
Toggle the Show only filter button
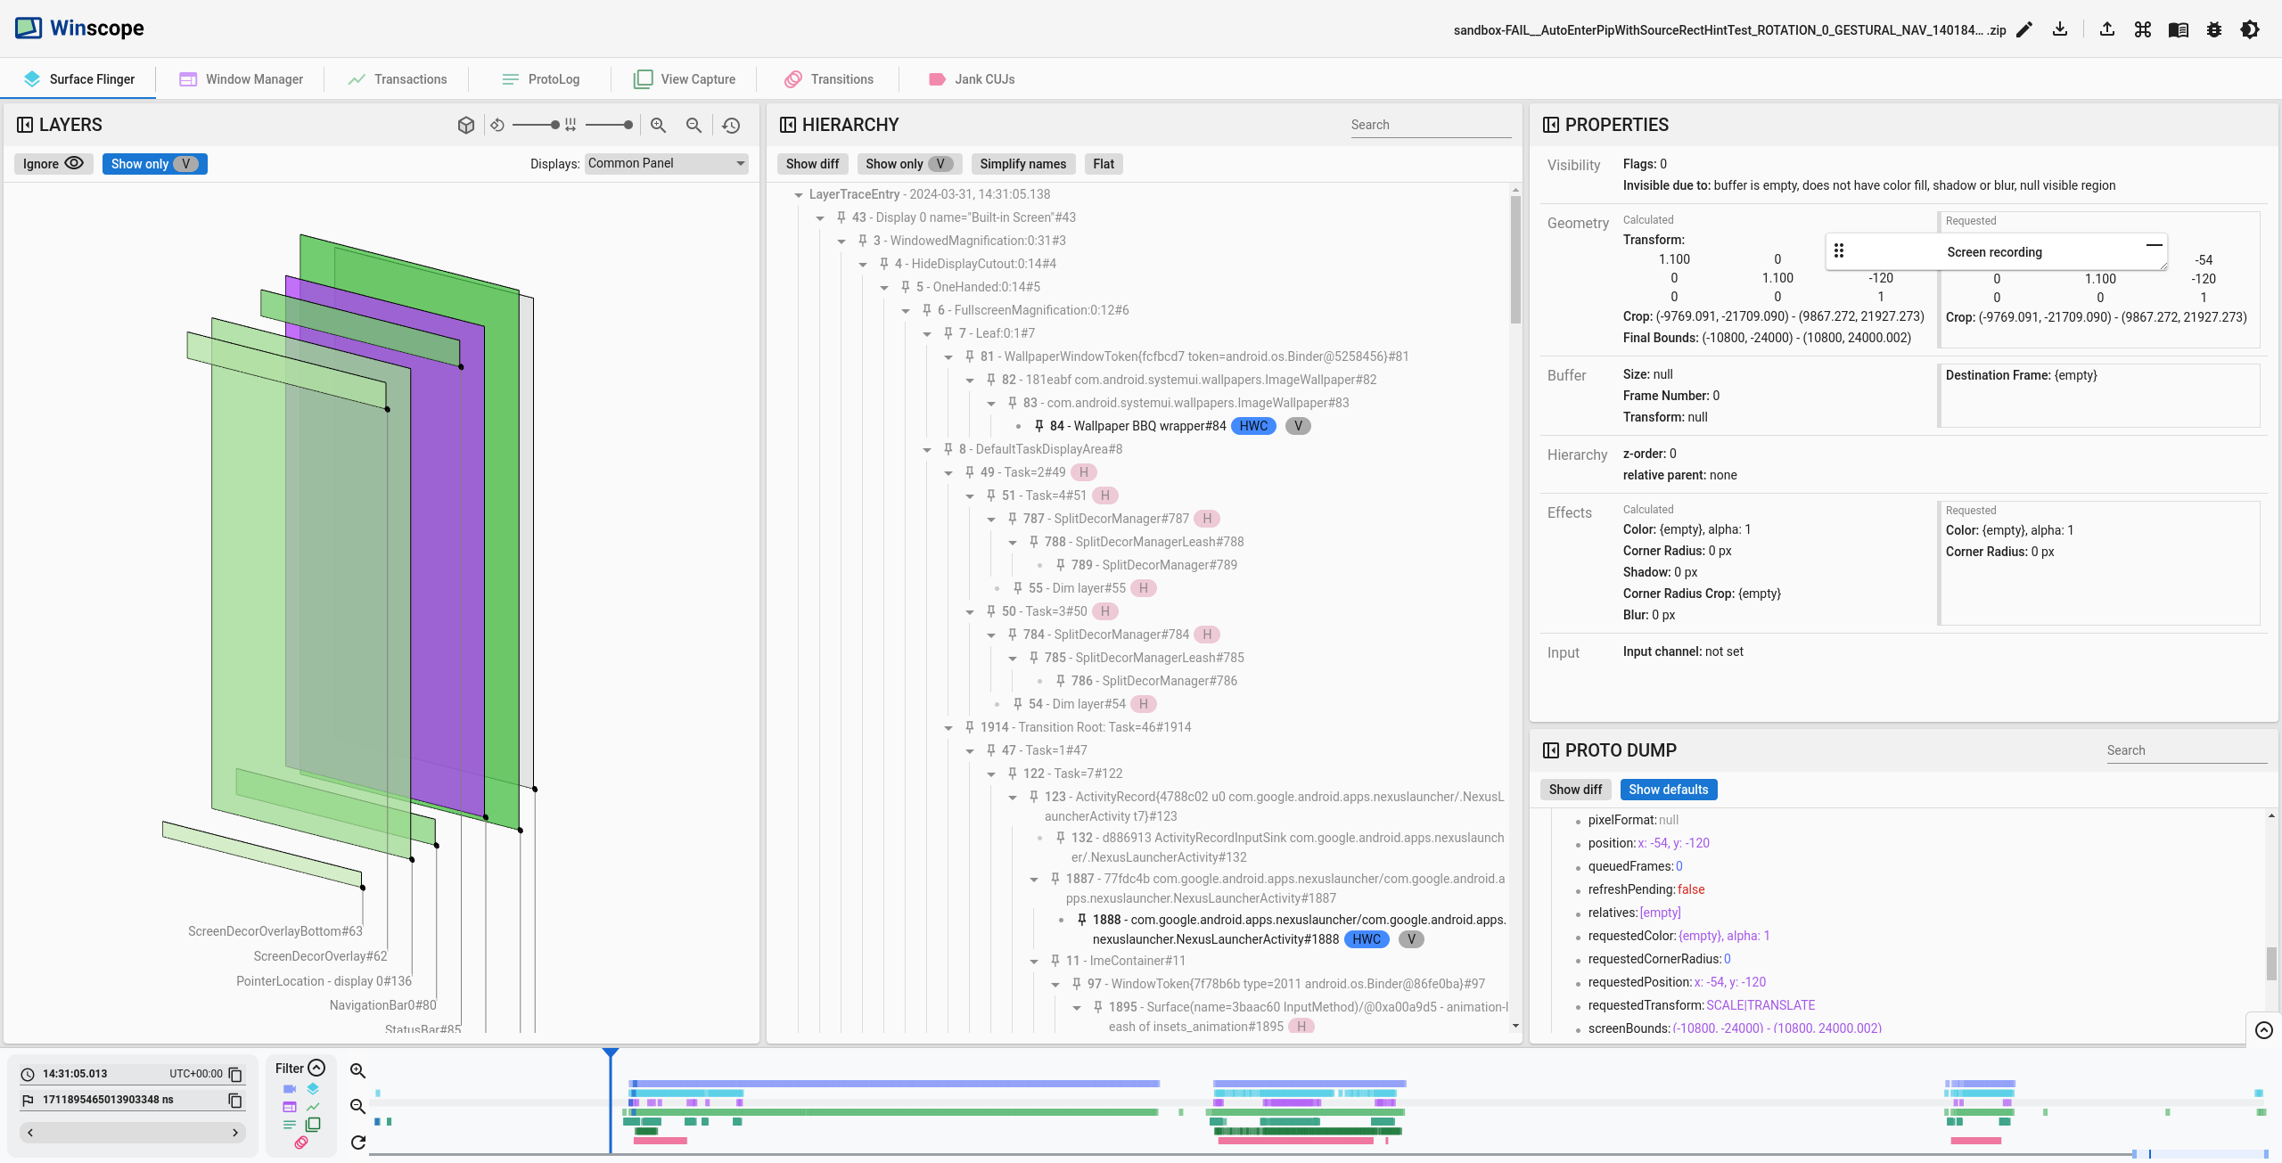(152, 163)
